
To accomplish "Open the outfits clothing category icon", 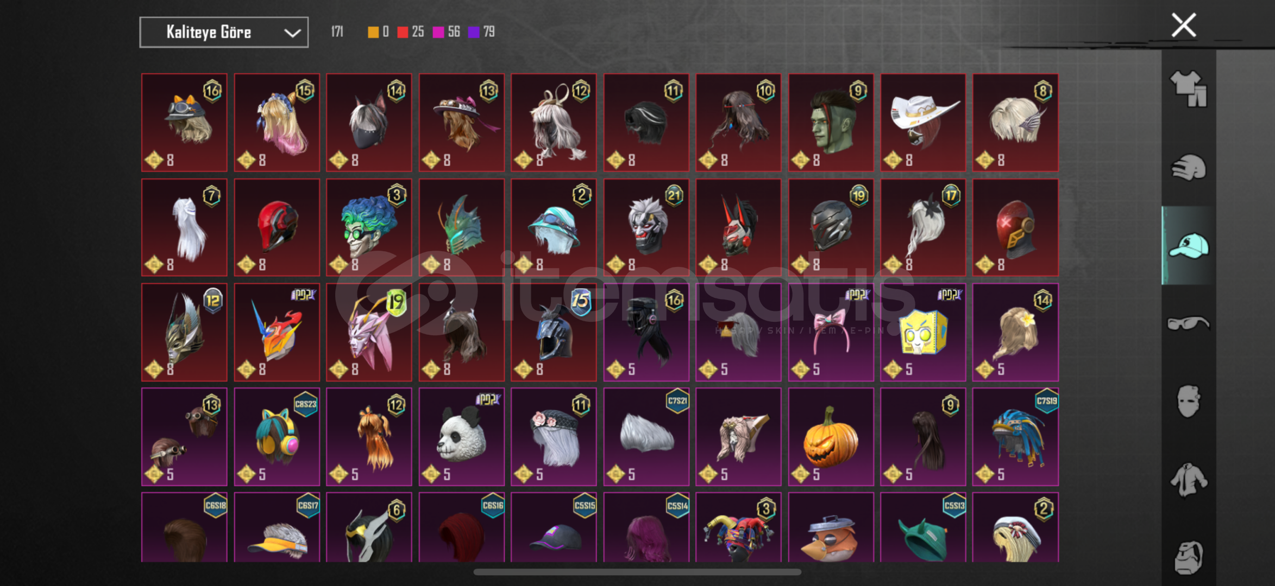I will point(1189,88).
